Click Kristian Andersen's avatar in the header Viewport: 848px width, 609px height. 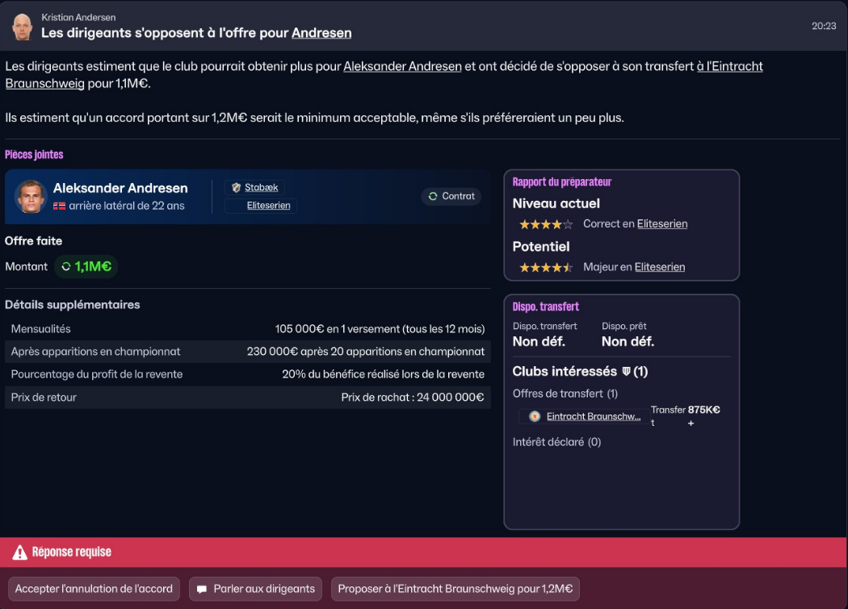[x=23, y=26]
